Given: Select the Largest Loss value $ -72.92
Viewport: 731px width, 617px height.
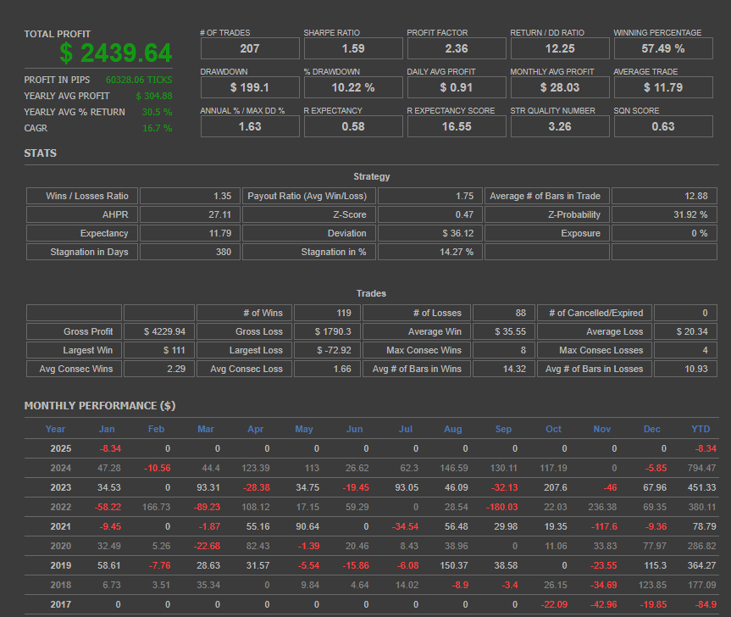Looking at the screenshot, I should tap(334, 350).
